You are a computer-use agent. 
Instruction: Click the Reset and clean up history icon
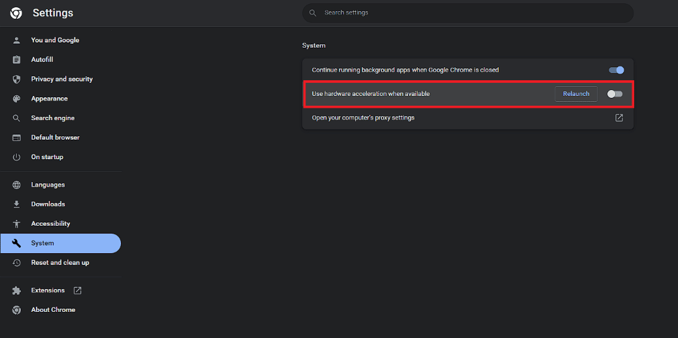[16, 262]
